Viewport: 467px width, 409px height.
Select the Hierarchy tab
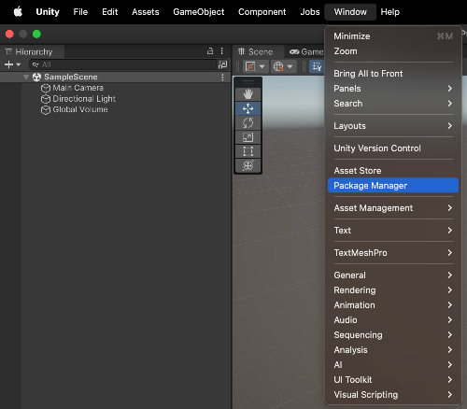click(32, 51)
